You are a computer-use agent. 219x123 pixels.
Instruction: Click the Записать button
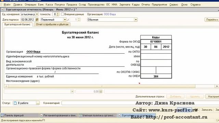[x=207, y=110]
